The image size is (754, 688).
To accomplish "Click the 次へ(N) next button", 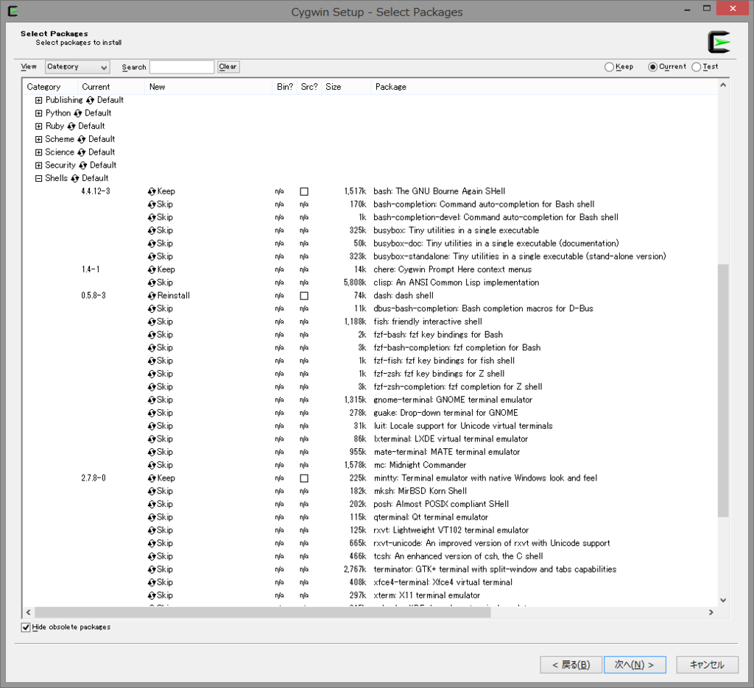I will pyautogui.click(x=635, y=665).
